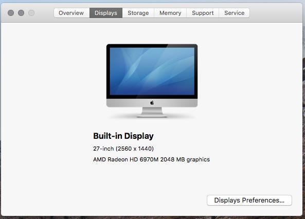Click the Displays Preferences... button
This screenshot has height=219, width=305.
[249, 200]
